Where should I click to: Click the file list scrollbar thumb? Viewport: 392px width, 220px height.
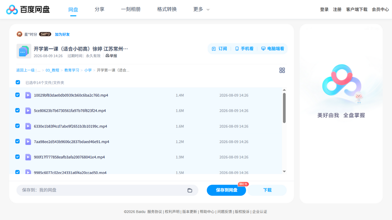click(284, 108)
